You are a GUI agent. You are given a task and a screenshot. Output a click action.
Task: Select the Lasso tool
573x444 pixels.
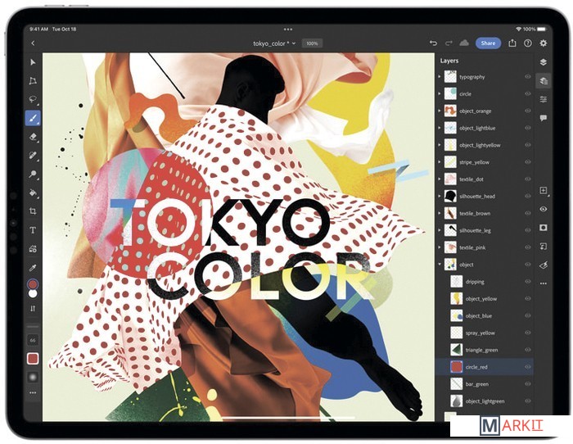click(x=34, y=99)
